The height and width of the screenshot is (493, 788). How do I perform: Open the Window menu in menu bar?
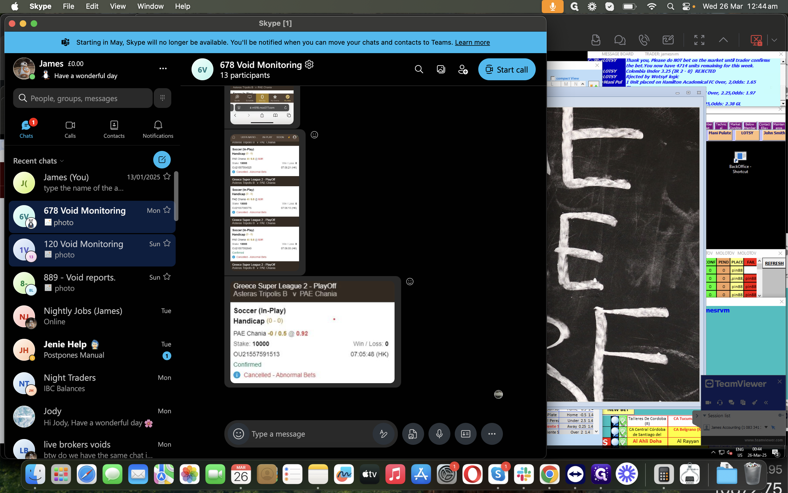[x=150, y=6]
